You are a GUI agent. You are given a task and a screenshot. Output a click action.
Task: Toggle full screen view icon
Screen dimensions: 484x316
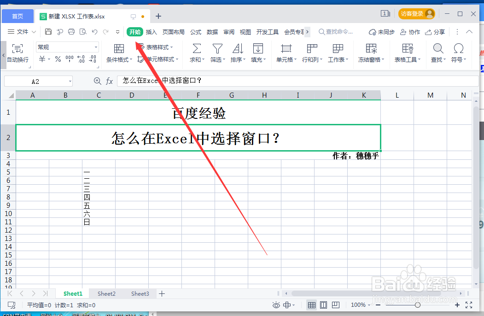(x=469, y=305)
